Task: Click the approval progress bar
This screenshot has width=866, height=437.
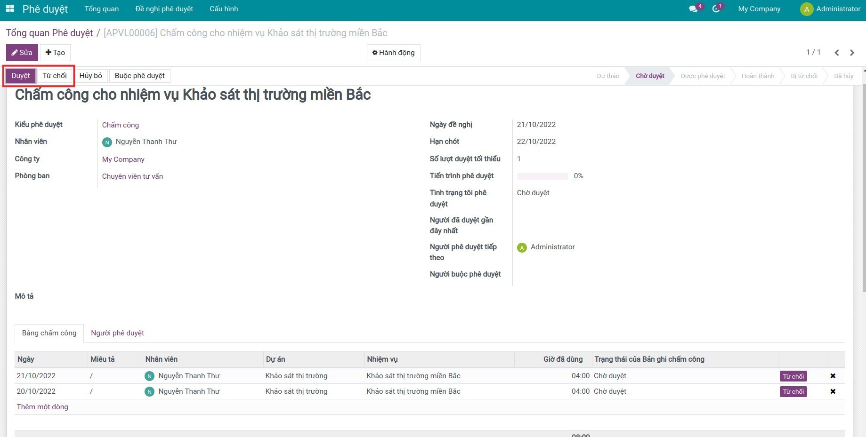Action: pos(542,176)
